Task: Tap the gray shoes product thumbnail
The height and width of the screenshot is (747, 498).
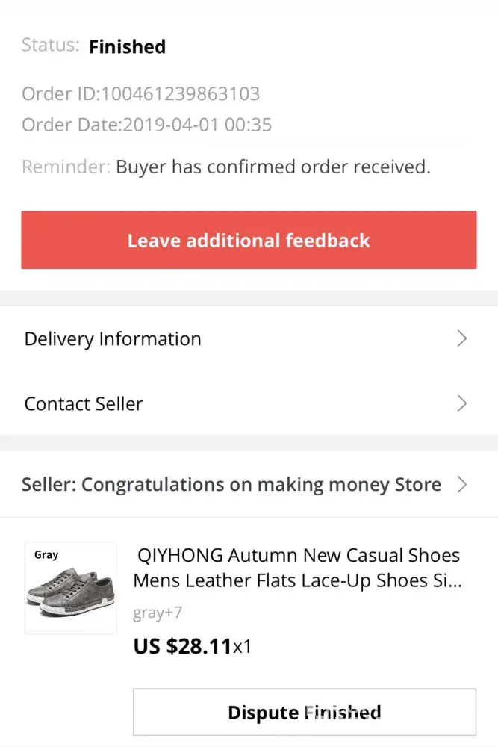Action: (70, 588)
